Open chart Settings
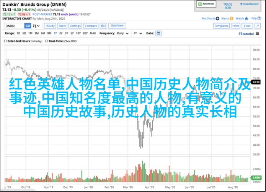The image size is (266, 192). [75, 26]
